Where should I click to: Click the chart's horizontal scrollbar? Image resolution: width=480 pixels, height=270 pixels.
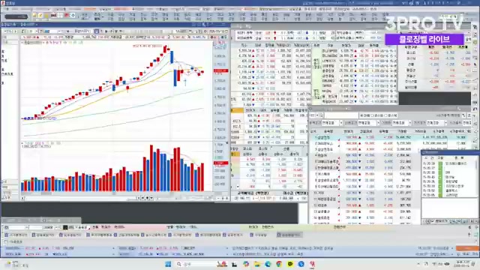pyautogui.click(x=79, y=198)
